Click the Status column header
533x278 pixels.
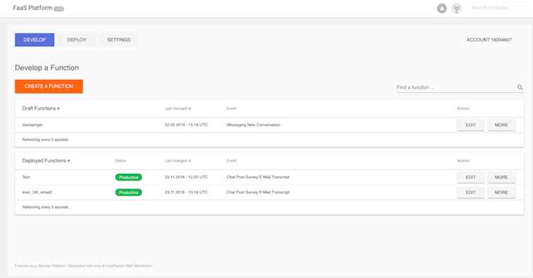pyautogui.click(x=120, y=161)
